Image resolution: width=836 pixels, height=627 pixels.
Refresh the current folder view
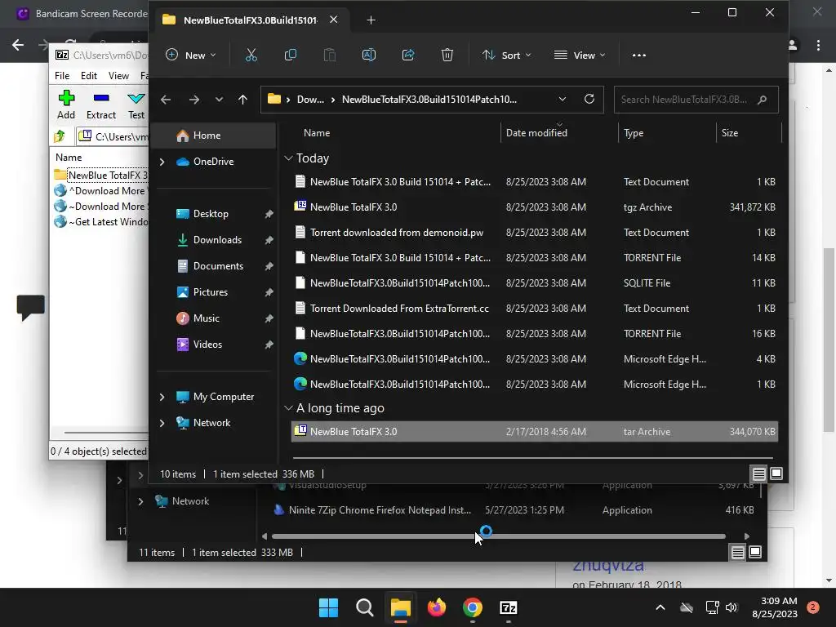(x=589, y=99)
